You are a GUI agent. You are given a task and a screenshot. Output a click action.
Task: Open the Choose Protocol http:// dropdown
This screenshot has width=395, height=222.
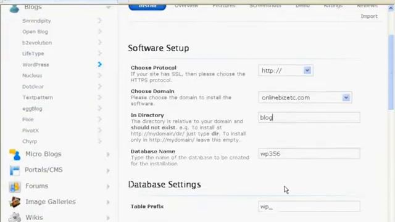[x=286, y=70]
